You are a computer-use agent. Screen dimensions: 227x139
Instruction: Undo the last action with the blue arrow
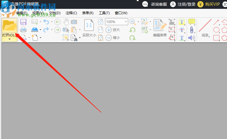point(46,22)
